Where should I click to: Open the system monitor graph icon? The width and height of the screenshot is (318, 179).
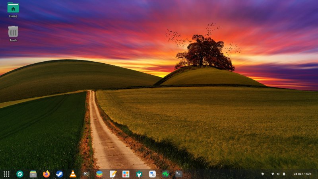coord(165,174)
